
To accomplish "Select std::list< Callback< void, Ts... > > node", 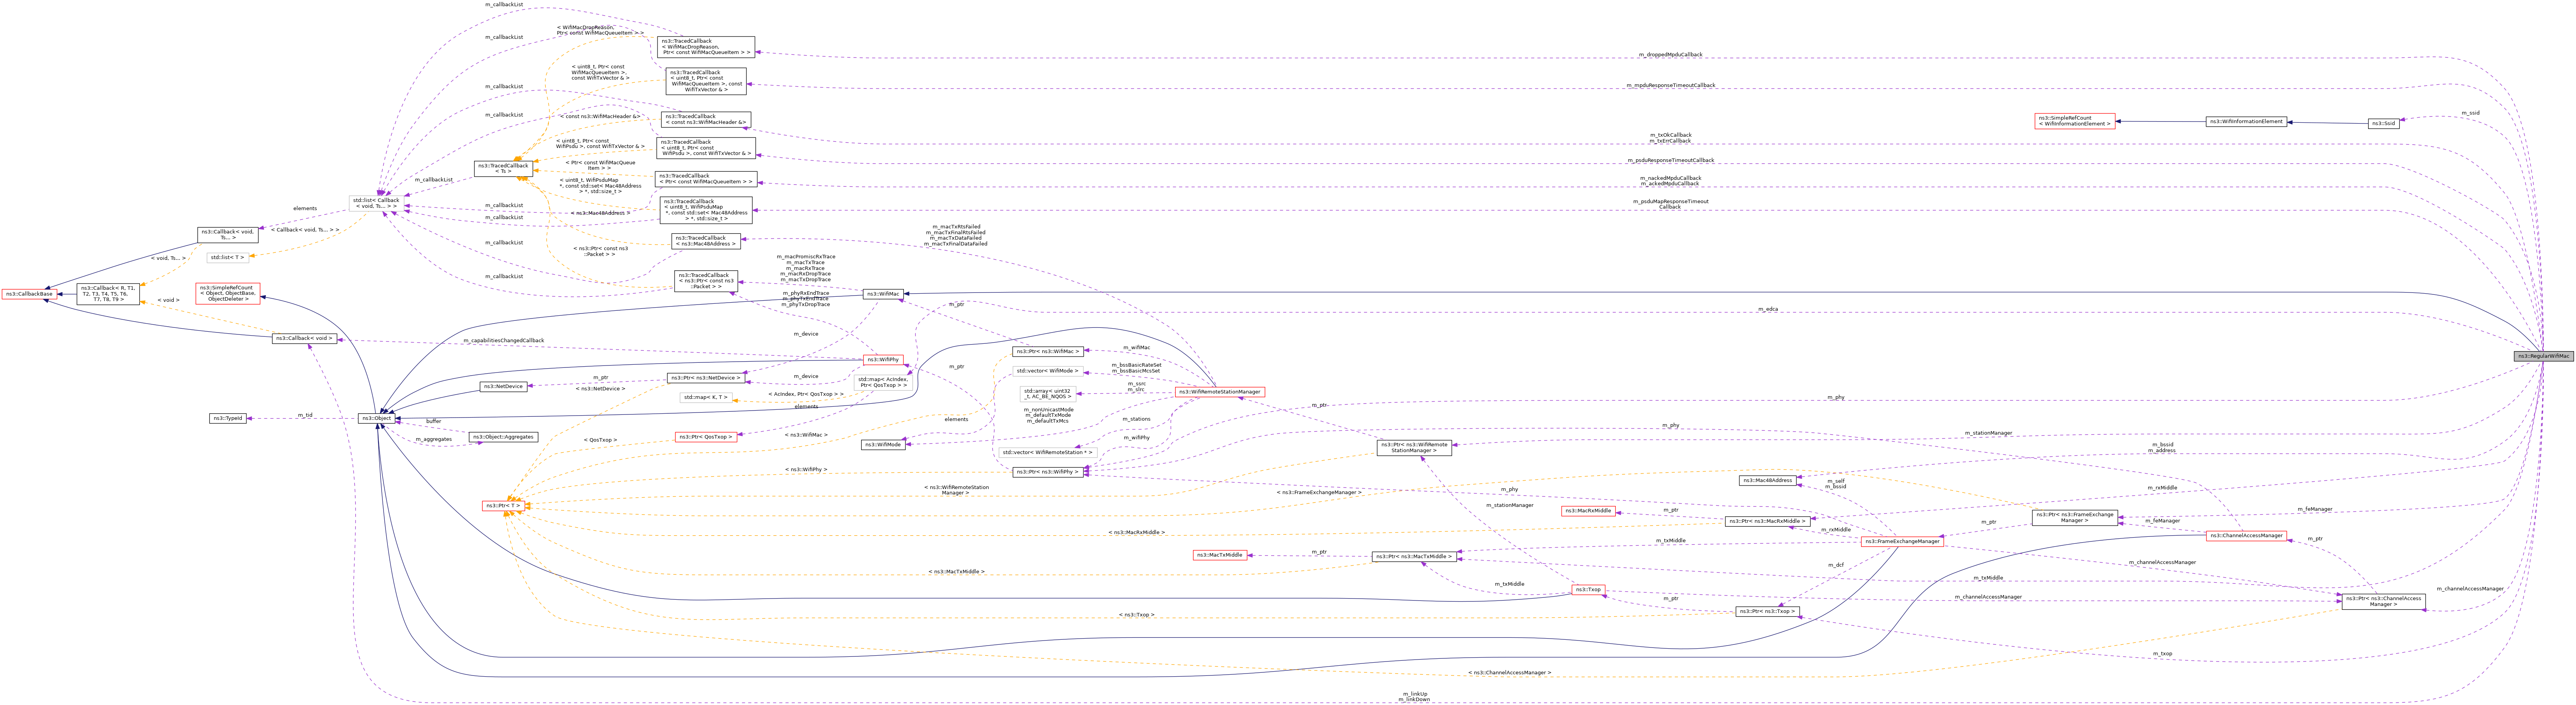I will click(376, 203).
